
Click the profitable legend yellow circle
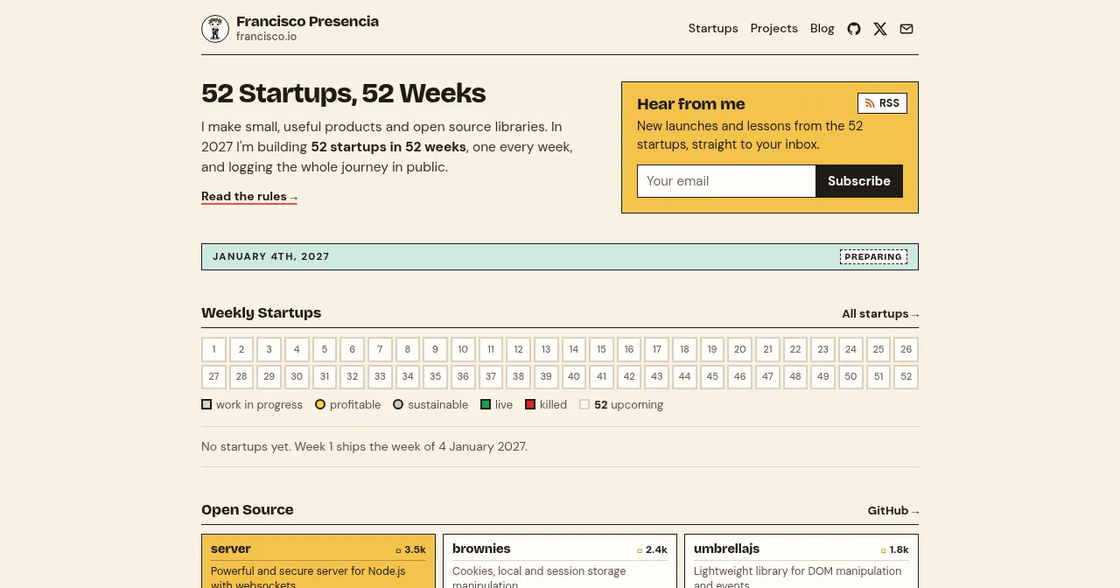click(320, 404)
